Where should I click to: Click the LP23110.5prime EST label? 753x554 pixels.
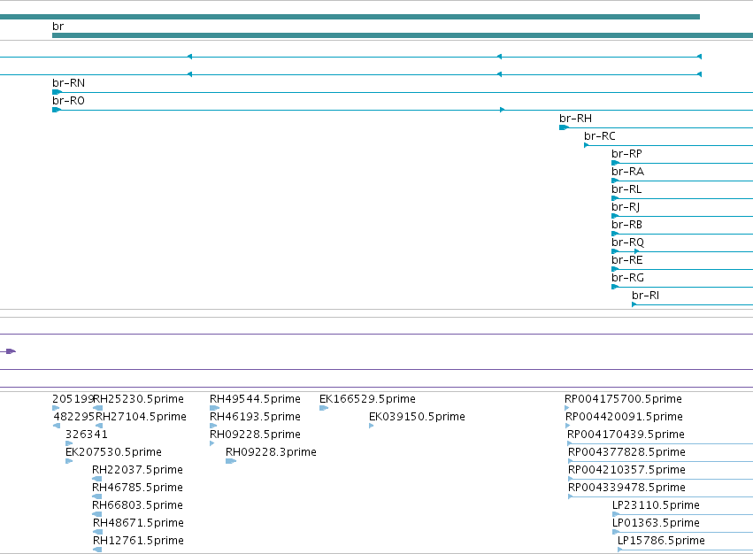pyautogui.click(x=656, y=505)
